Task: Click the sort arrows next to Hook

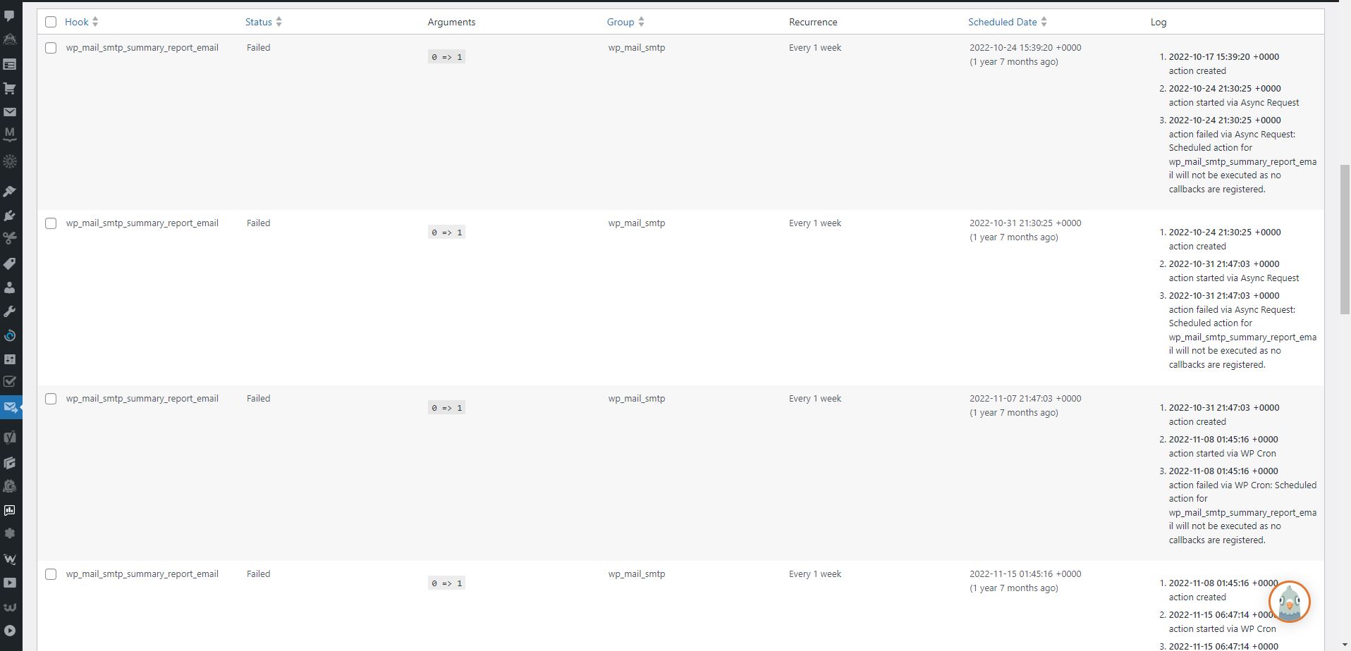Action: pos(95,22)
